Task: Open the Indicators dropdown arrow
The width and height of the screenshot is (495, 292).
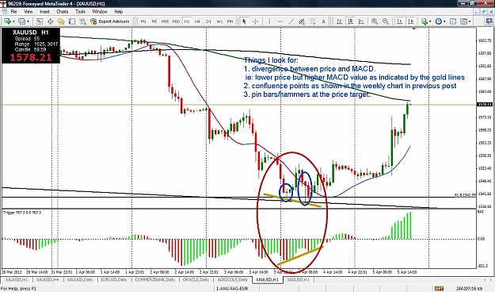Action: tap(430, 21)
